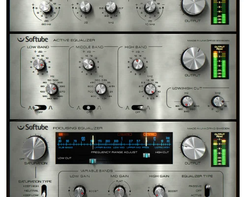Image resolution: width=246 pixels, height=197 pixels.
Task: Toggle the High Band bandwidth switch
Action: 138,108
